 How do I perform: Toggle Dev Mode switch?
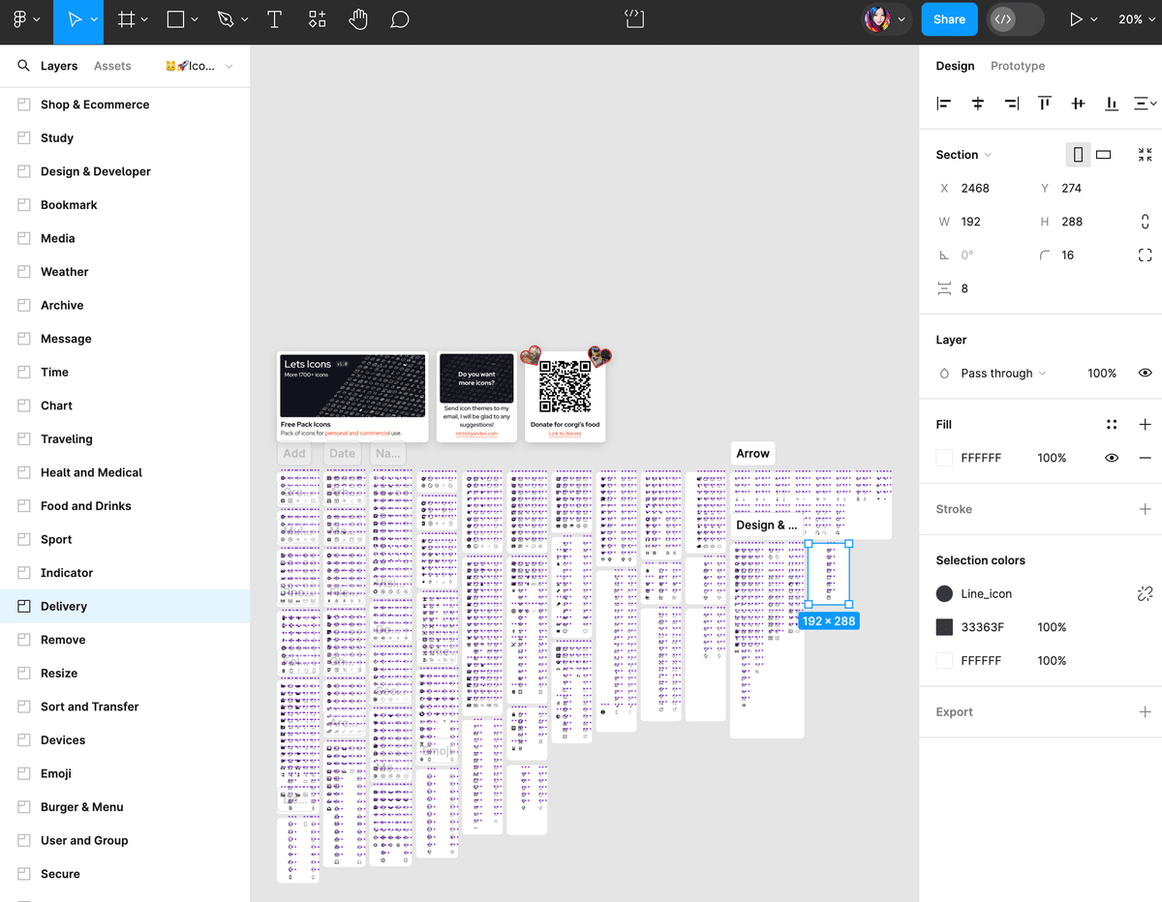pyautogui.click(x=1015, y=19)
